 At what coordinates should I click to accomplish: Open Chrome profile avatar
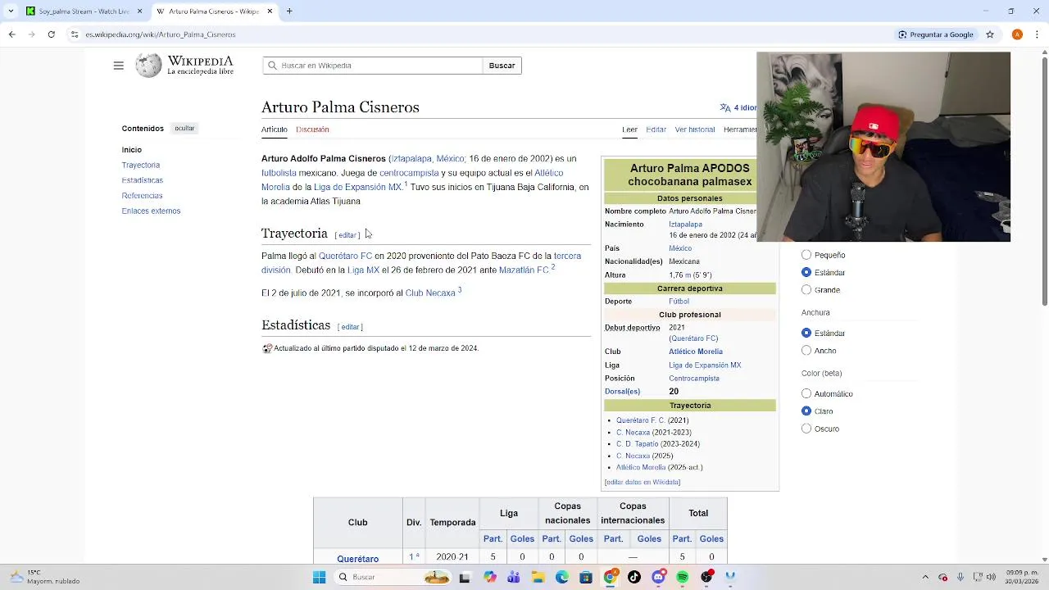[1017, 34]
